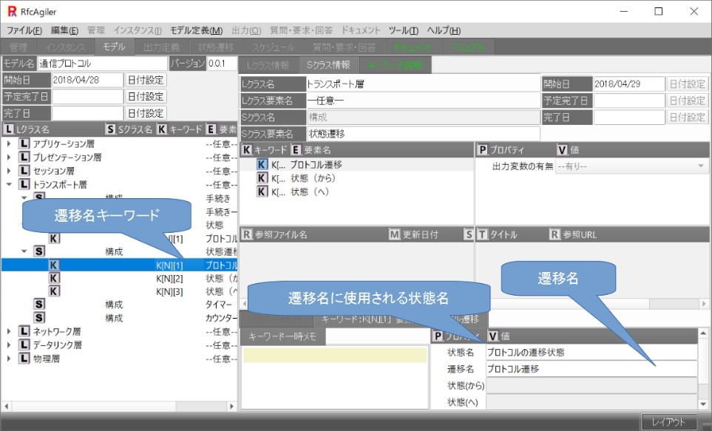Screen dimensions: 712x431
Task: Collapse the トランスポート層 tree node
Action: (x=9, y=185)
